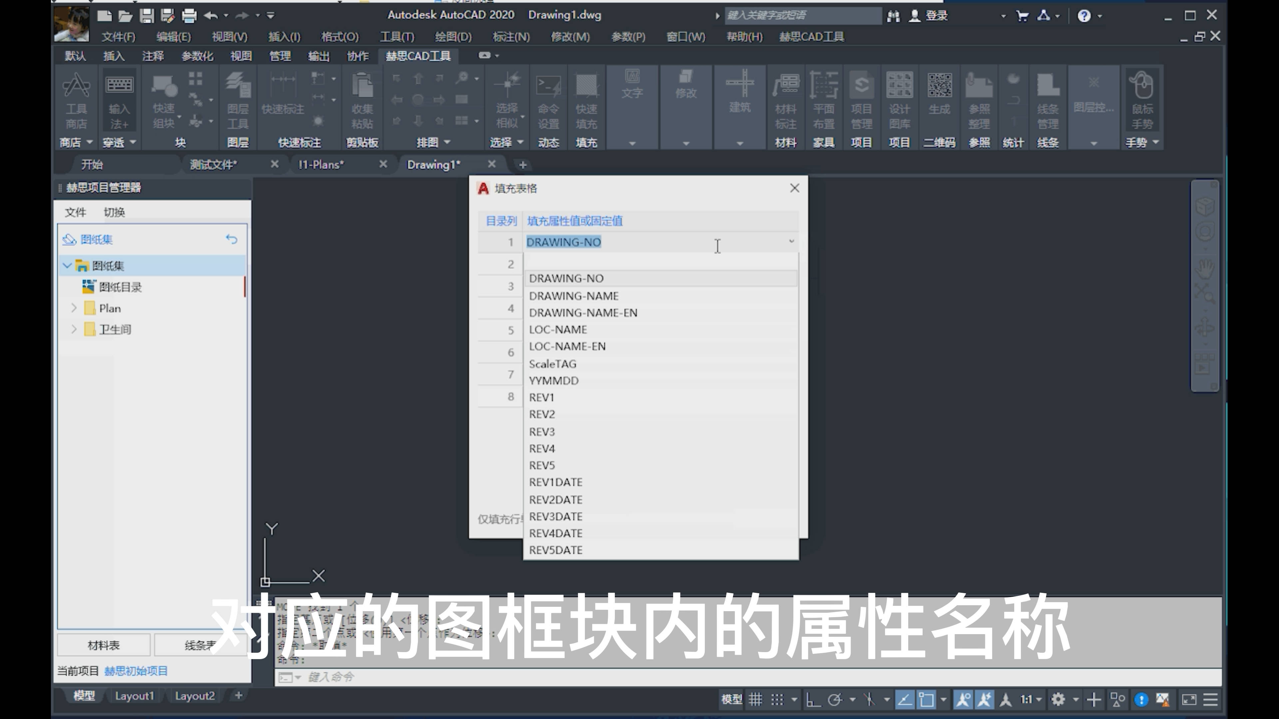Screen dimensions: 1279x719
Task: Switch to 测试文件 tab
Action: click(213, 164)
